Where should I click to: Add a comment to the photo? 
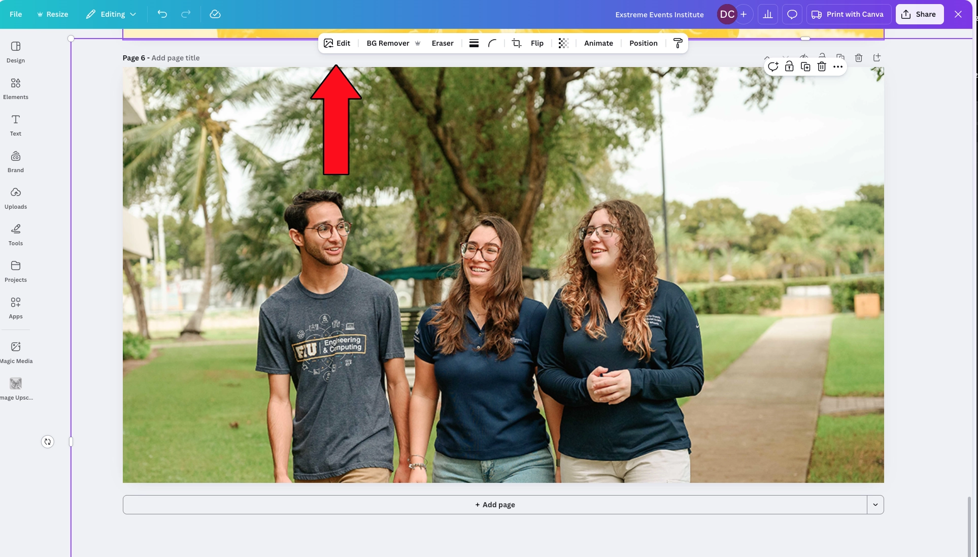click(x=773, y=67)
